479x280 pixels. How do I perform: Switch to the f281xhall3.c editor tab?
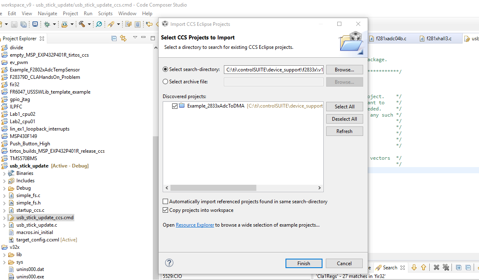point(439,39)
